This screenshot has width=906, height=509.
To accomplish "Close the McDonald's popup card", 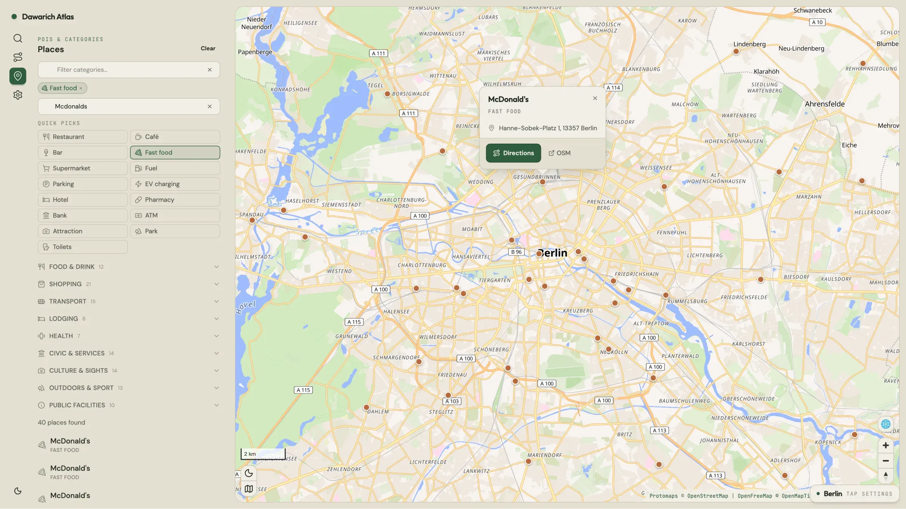I will click(595, 98).
